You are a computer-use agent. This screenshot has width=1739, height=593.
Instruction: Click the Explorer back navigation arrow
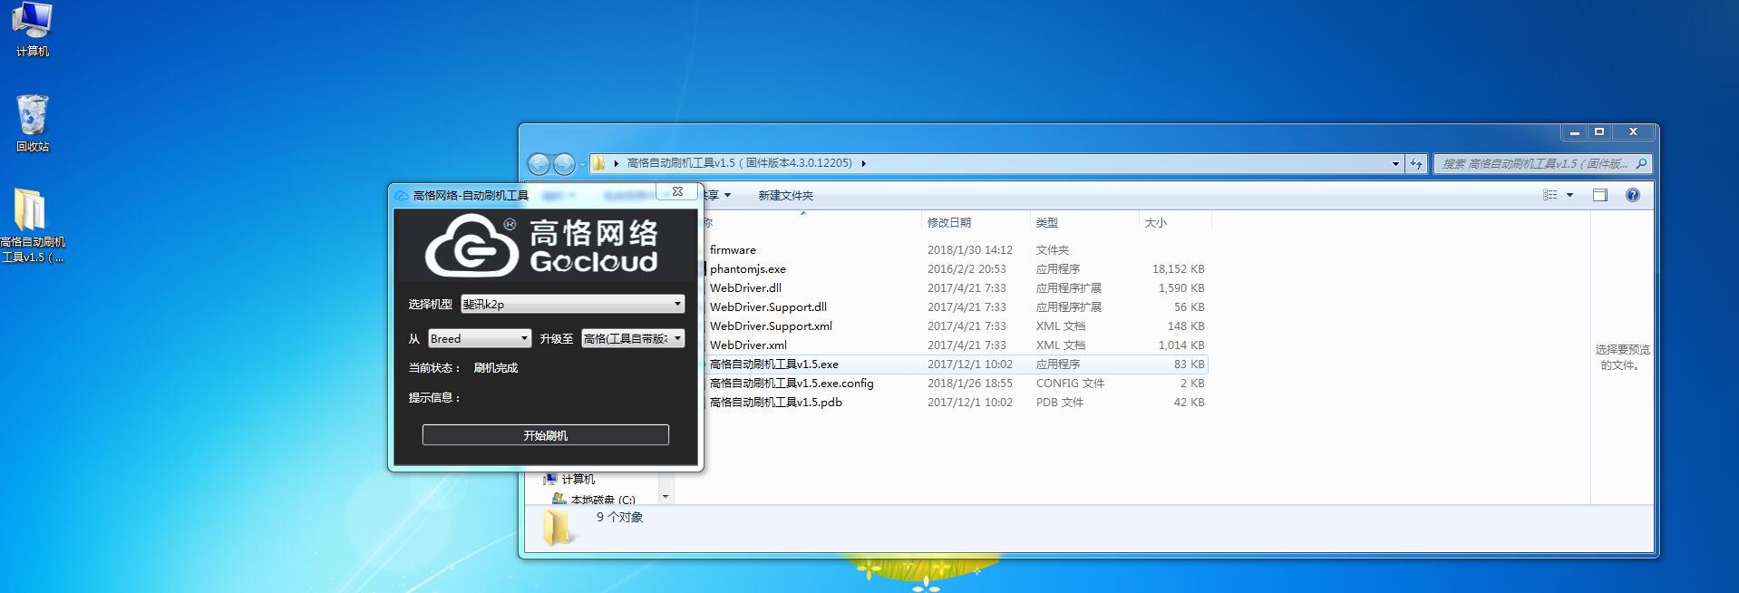coord(539,163)
